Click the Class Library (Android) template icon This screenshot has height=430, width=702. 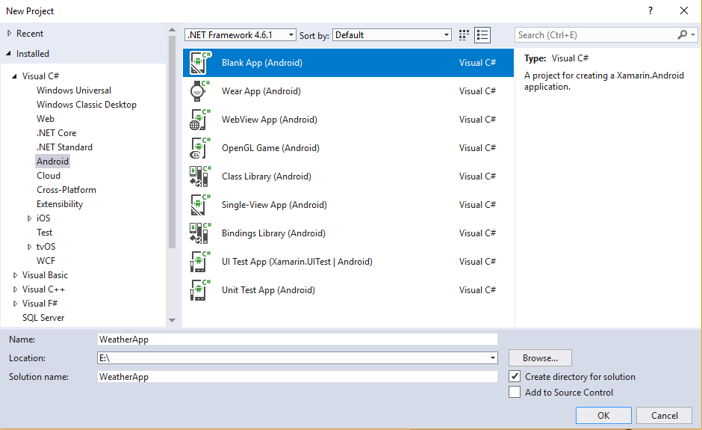199,176
